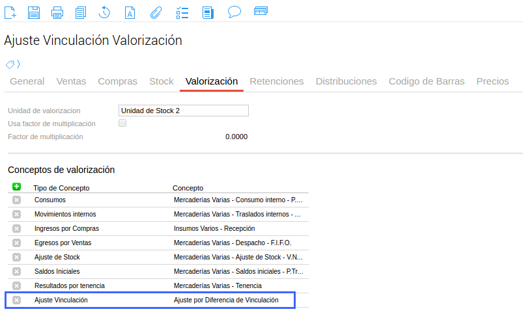Delete the Resultados por tenencia row
Screen dimensions: 523x318
pyautogui.click(x=16, y=285)
